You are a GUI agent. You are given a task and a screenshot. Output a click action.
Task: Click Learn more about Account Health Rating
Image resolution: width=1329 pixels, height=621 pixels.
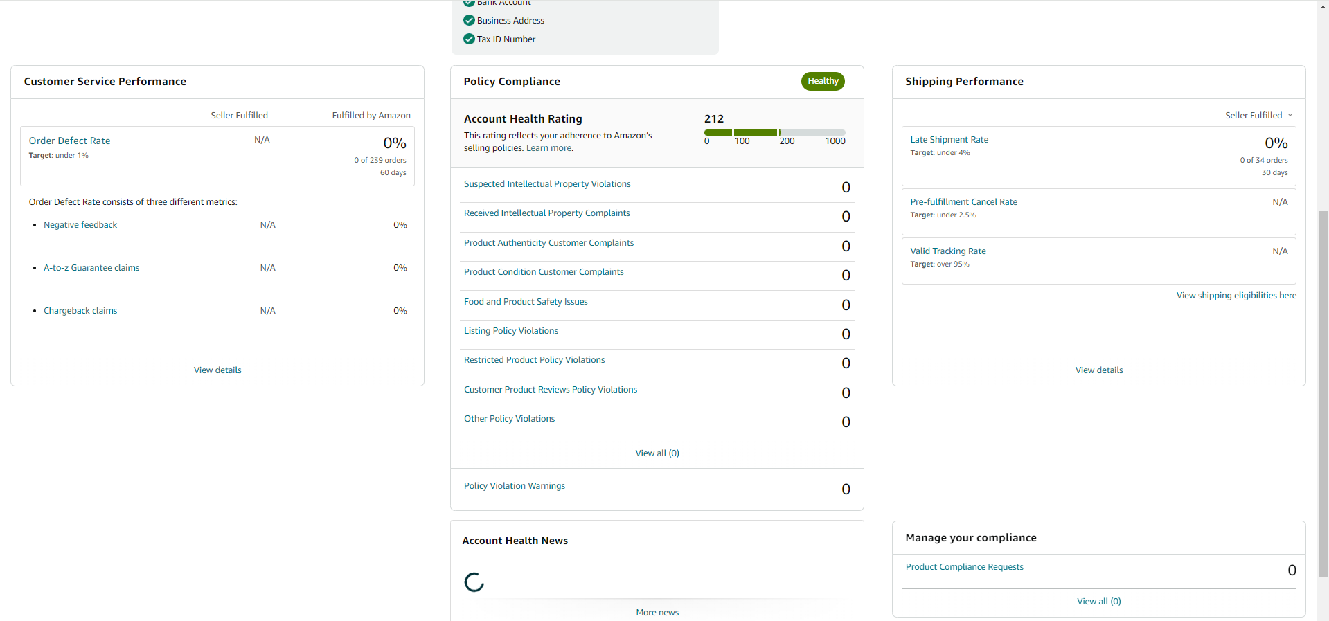(x=549, y=148)
